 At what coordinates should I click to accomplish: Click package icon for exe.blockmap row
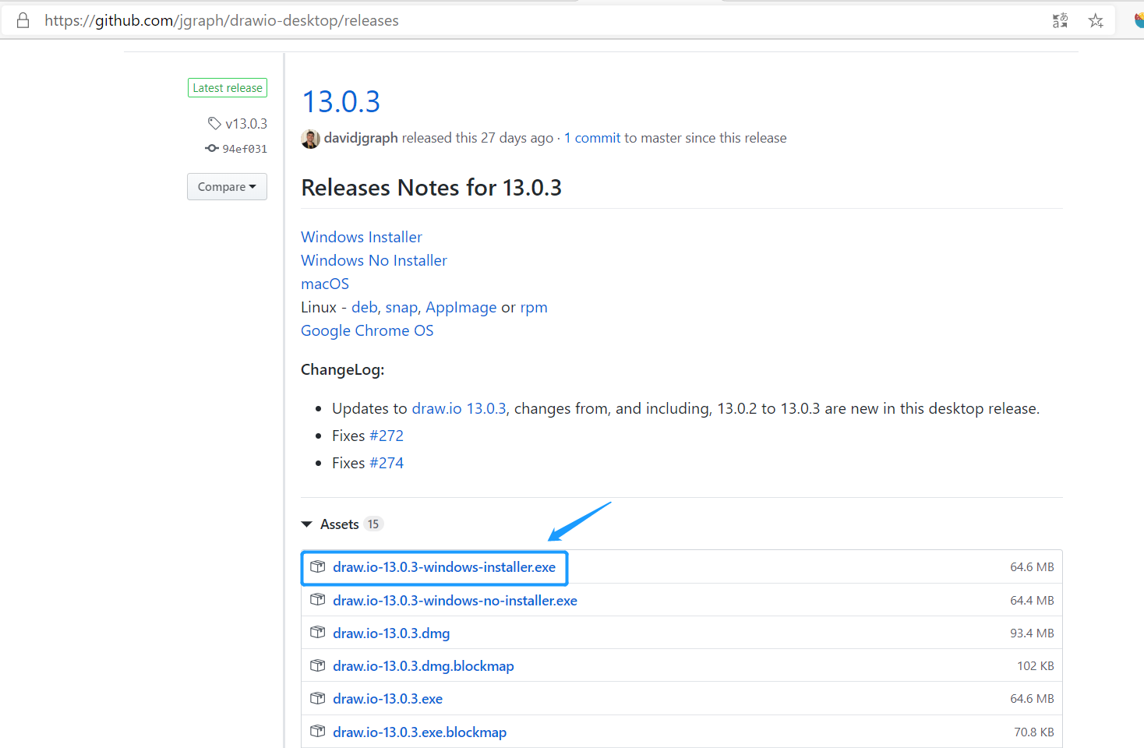click(317, 731)
